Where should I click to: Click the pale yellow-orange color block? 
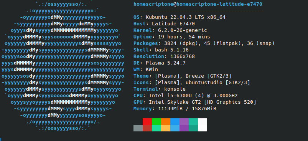166,128
